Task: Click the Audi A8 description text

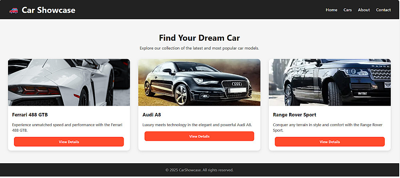Action: [197, 125]
